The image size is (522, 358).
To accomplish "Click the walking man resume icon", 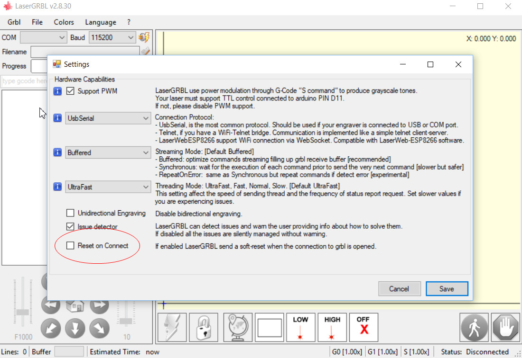I will point(474,327).
